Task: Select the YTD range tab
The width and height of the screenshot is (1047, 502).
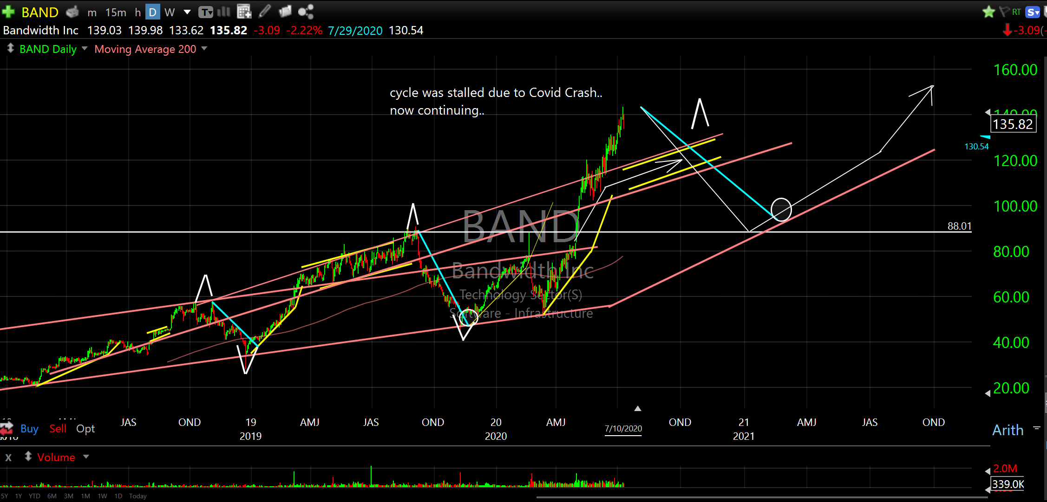Action: pos(34,496)
